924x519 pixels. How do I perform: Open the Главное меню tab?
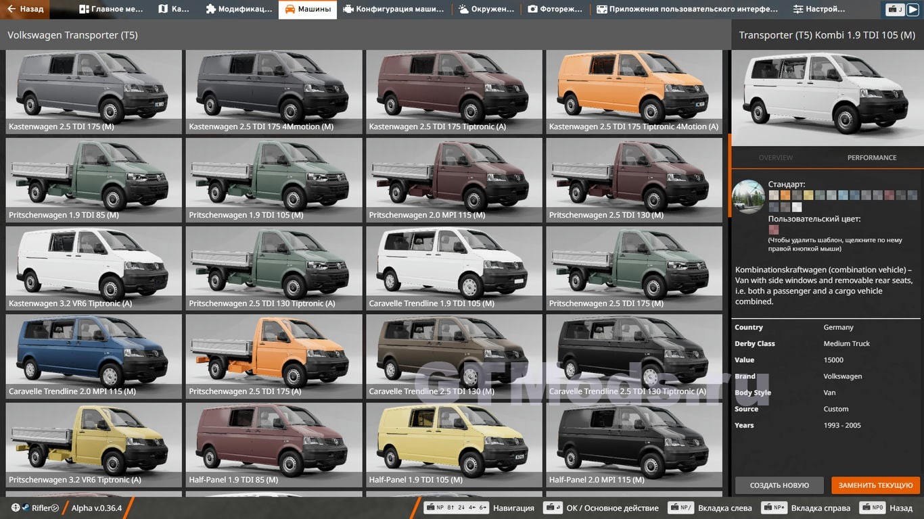coord(111,9)
